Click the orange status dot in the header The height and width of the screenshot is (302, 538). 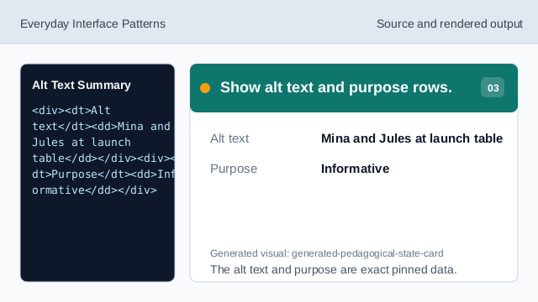[x=205, y=88]
